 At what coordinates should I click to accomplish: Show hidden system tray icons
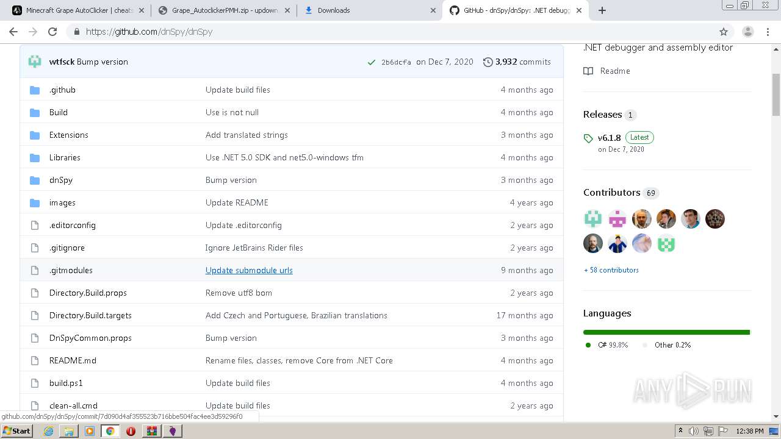click(680, 431)
